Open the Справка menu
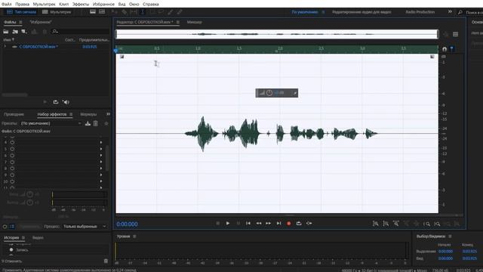This screenshot has height=272, width=483. coord(151,5)
